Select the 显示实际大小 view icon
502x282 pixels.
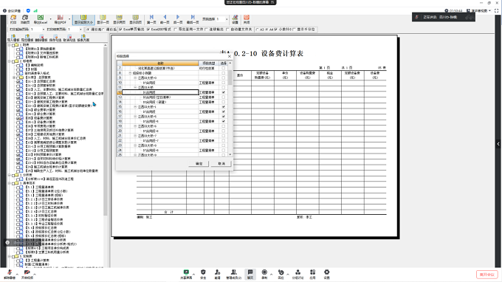83,19
